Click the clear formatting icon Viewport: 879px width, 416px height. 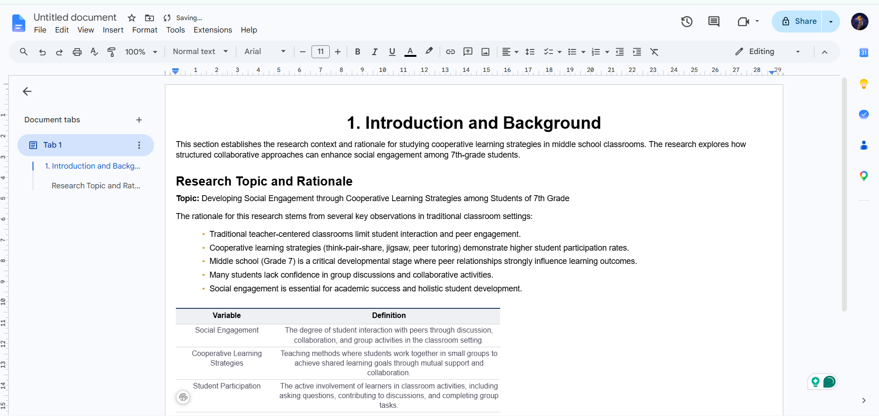654,52
